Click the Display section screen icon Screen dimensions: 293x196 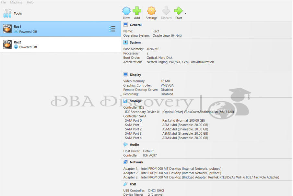pyautogui.click(x=125, y=74)
